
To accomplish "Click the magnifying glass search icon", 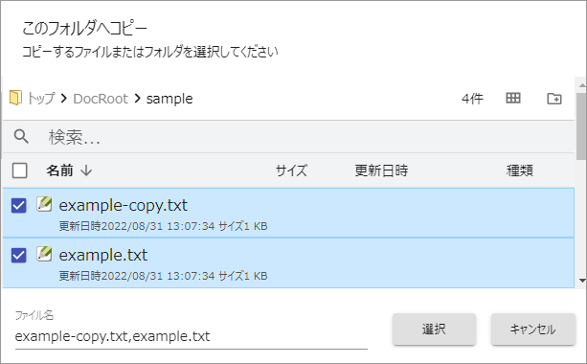I will coord(21,136).
